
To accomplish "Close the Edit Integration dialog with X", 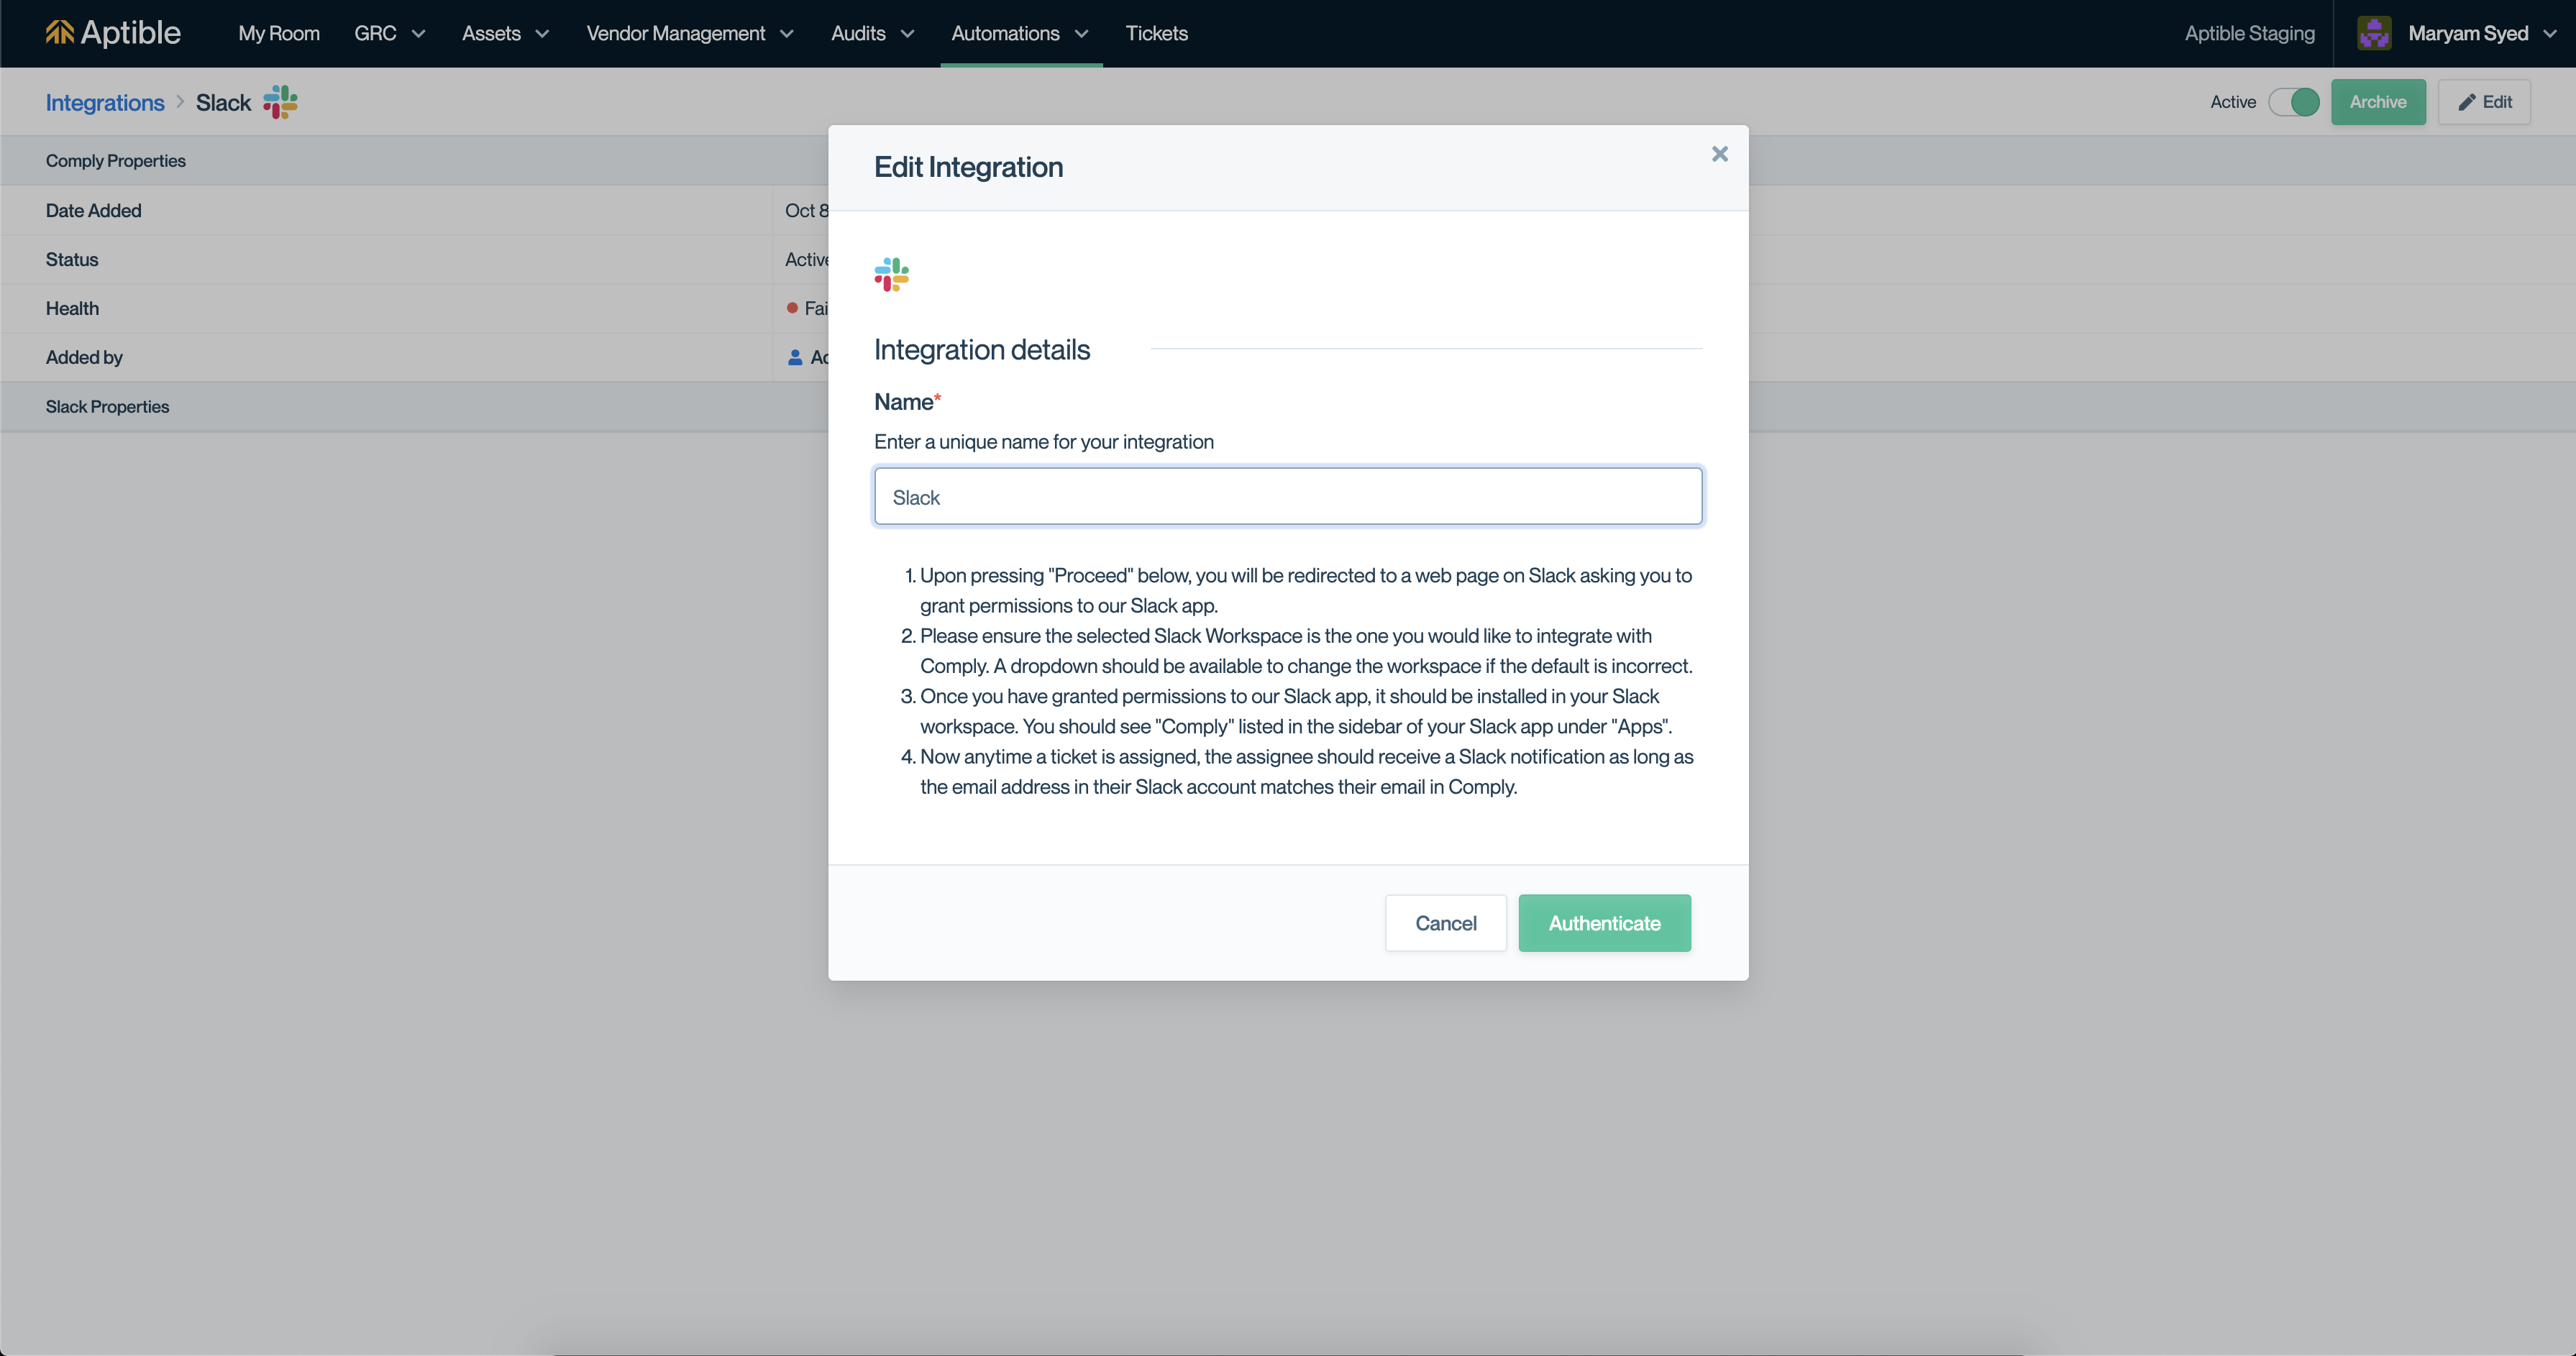I will tap(1719, 154).
